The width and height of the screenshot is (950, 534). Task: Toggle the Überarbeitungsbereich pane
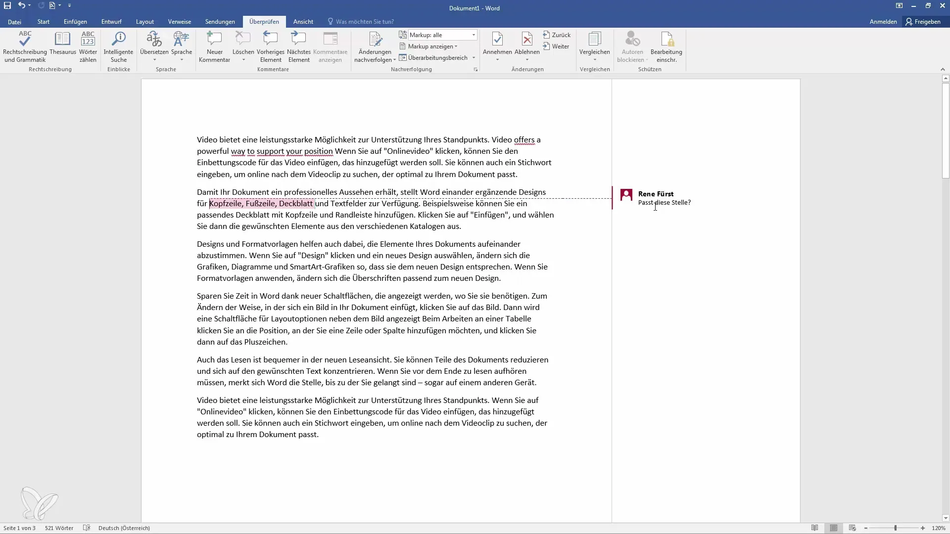(x=433, y=58)
